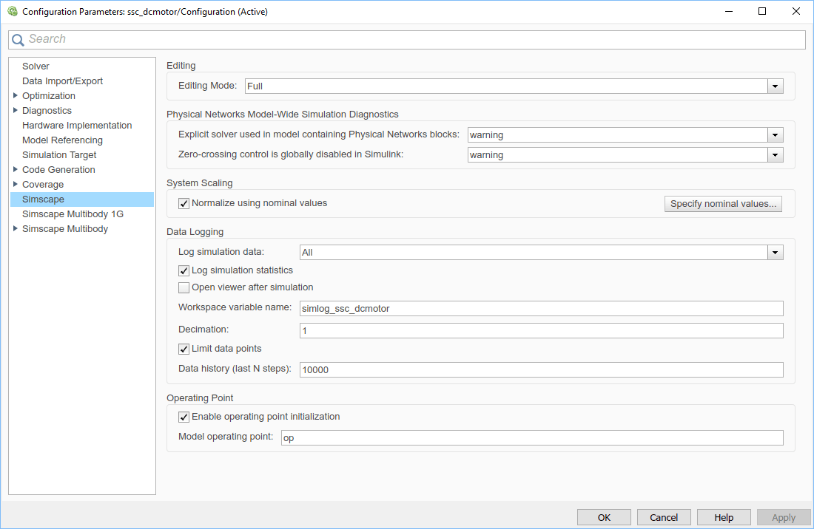Uncheck Normalize using nominal values

[x=184, y=203]
